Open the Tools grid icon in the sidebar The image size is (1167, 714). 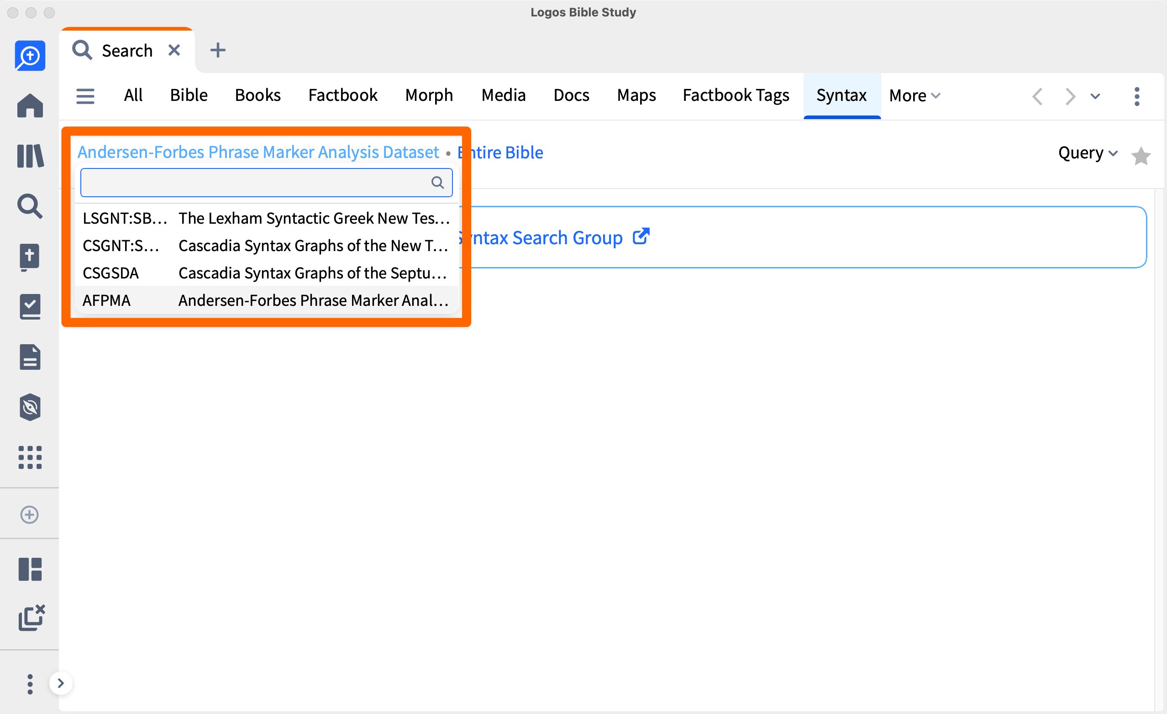pos(30,457)
